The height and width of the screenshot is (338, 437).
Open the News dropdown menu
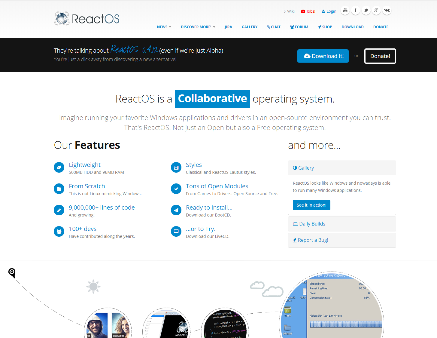pos(164,27)
